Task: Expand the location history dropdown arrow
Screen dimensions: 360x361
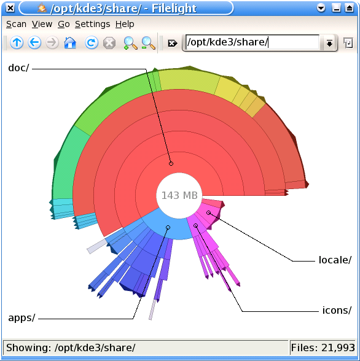Action: (329, 42)
